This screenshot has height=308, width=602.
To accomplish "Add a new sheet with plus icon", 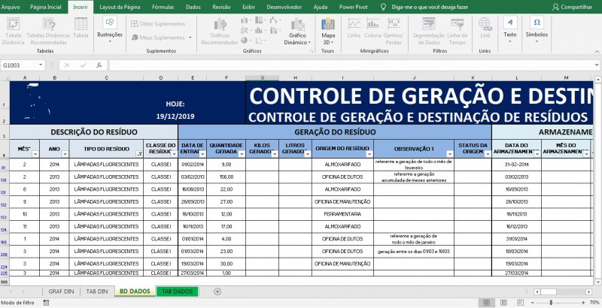I will (x=217, y=291).
